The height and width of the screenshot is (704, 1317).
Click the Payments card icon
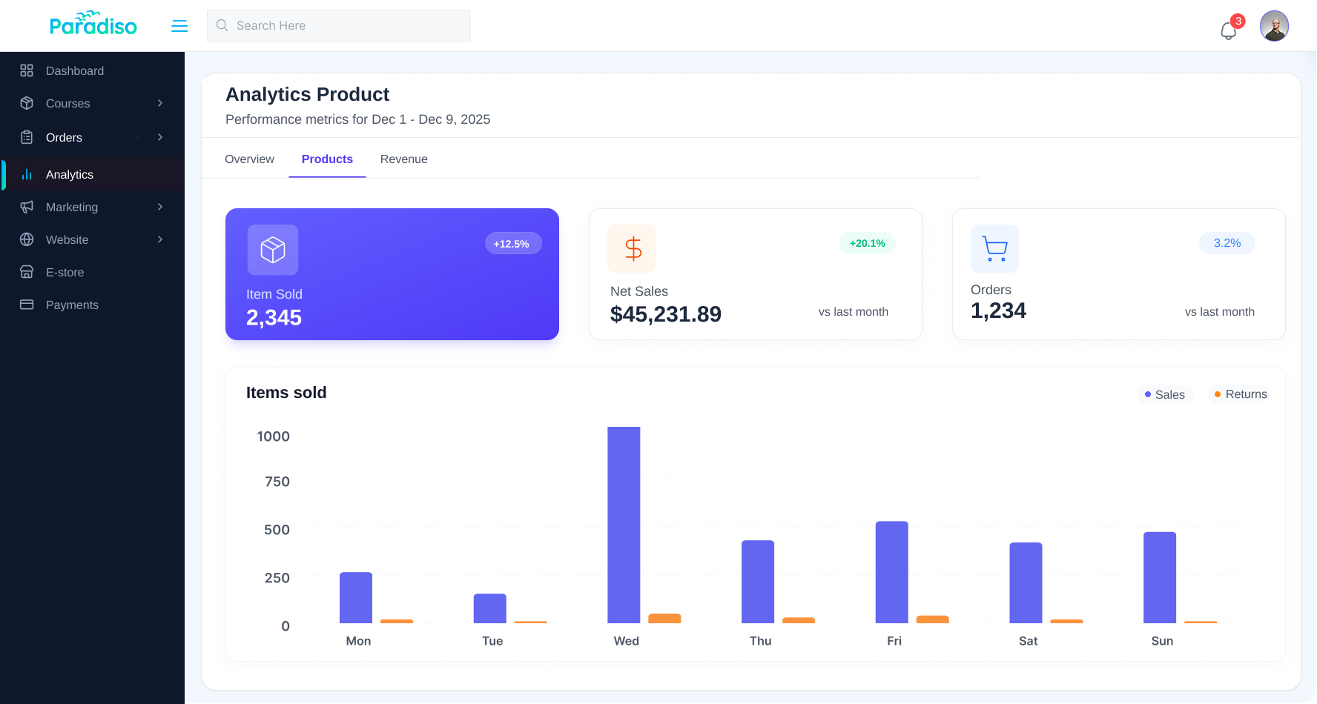point(27,305)
